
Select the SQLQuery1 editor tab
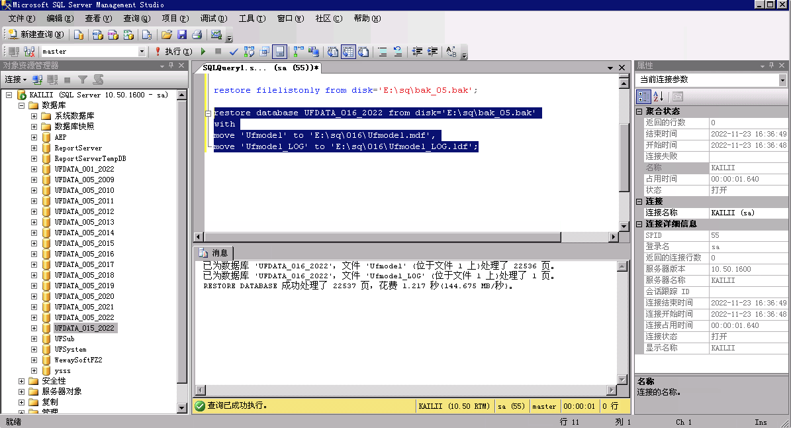(259, 68)
